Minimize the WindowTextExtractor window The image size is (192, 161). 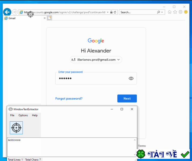tap(112, 109)
